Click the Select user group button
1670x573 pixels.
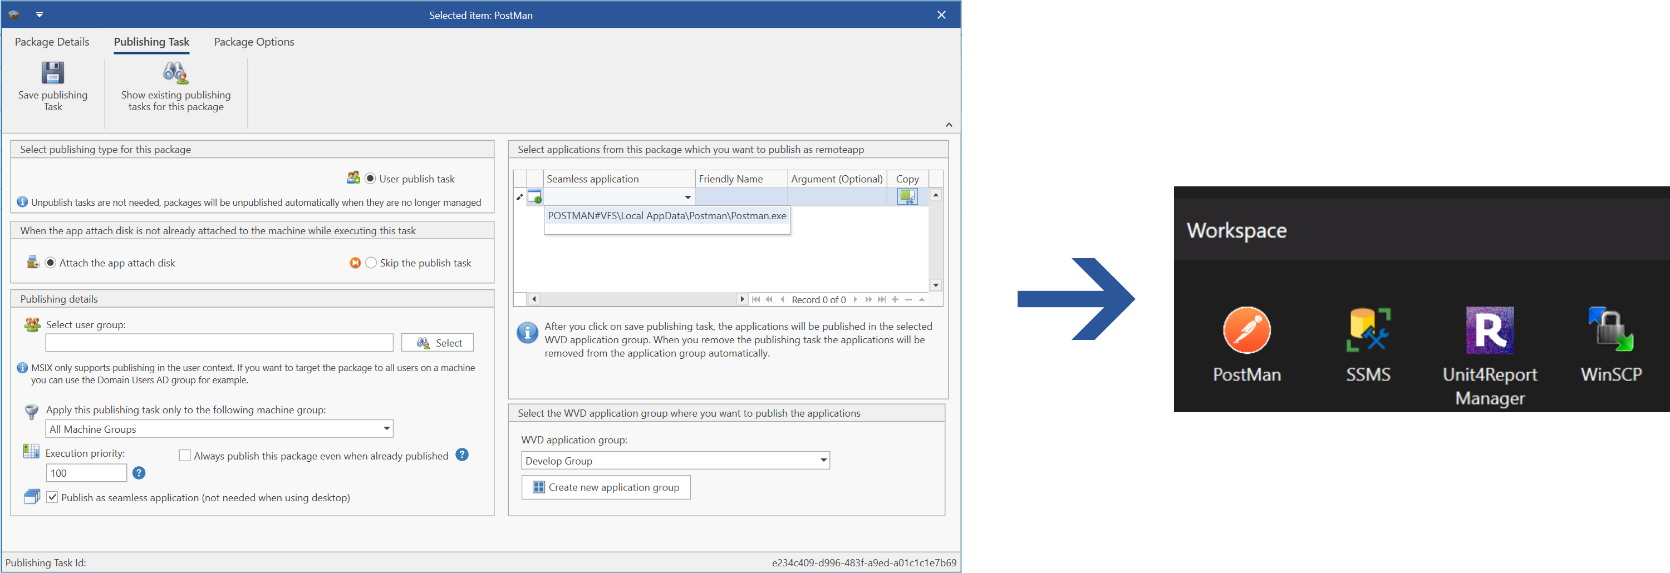438,343
